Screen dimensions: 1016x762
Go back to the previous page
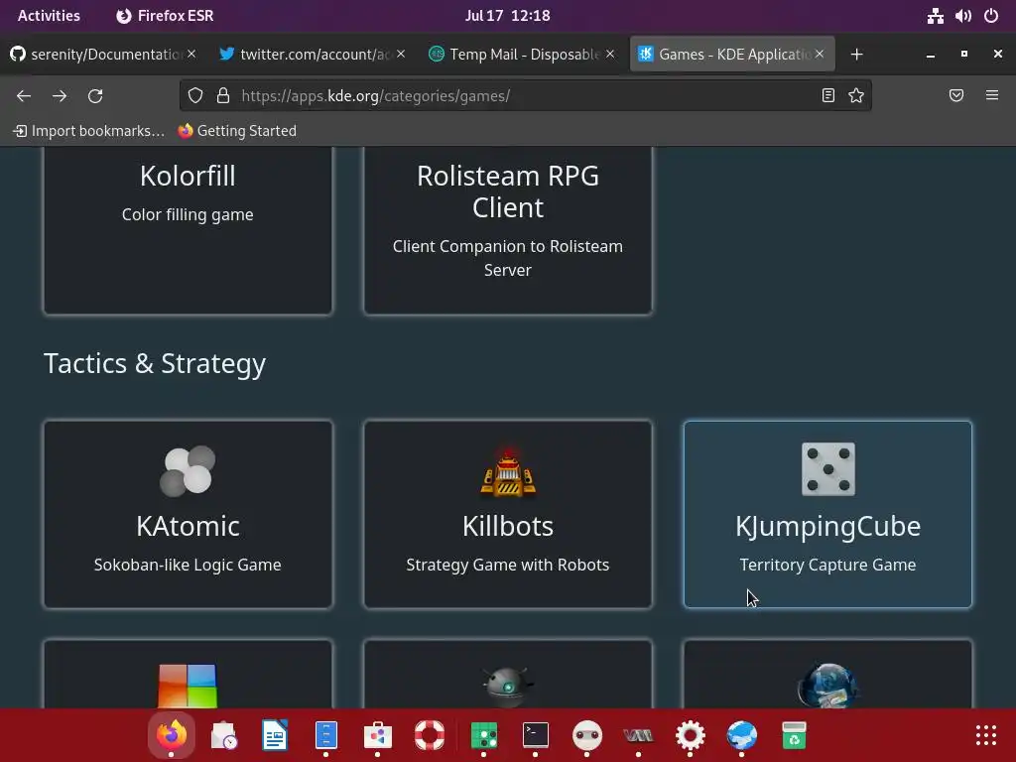[24, 96]
